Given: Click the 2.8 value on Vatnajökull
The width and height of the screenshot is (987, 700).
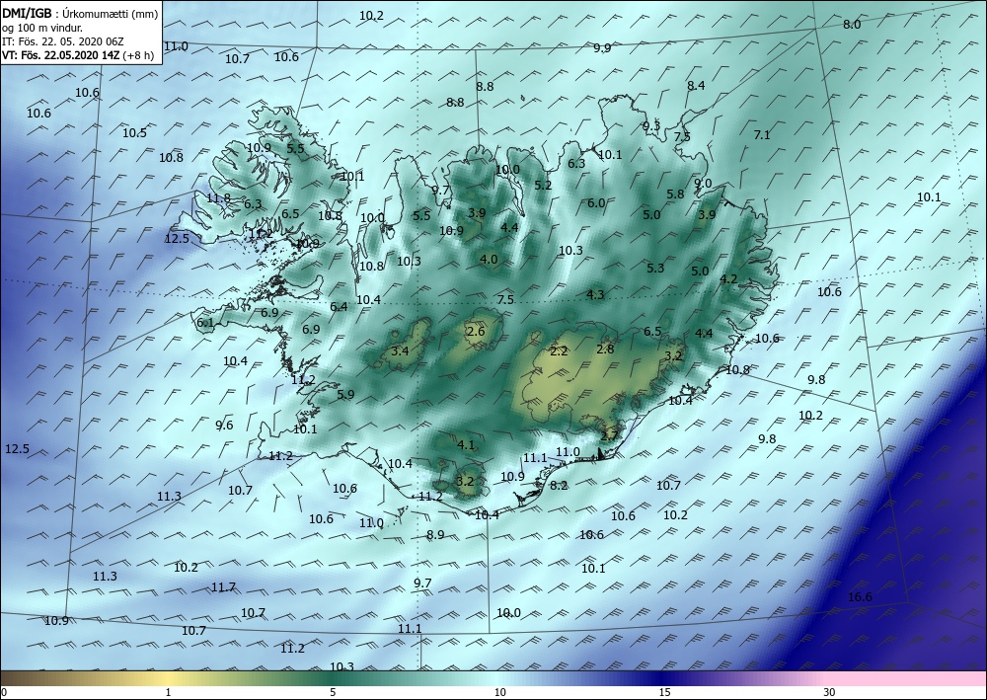Looking at the screenshot, I should click(605, 349).
